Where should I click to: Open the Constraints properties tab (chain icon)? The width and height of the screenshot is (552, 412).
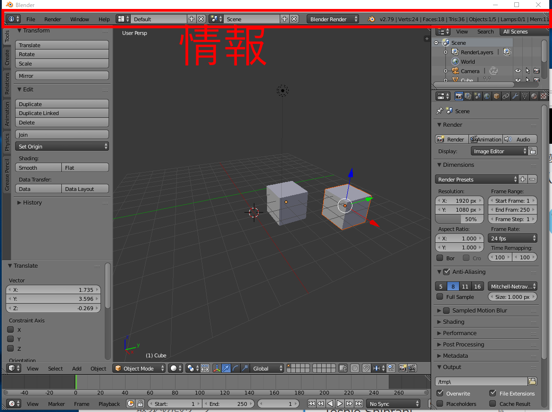(x=506, y=96)
